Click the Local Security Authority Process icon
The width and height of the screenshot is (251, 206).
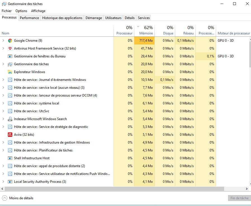pyautogui.click(x=10, y=182)
